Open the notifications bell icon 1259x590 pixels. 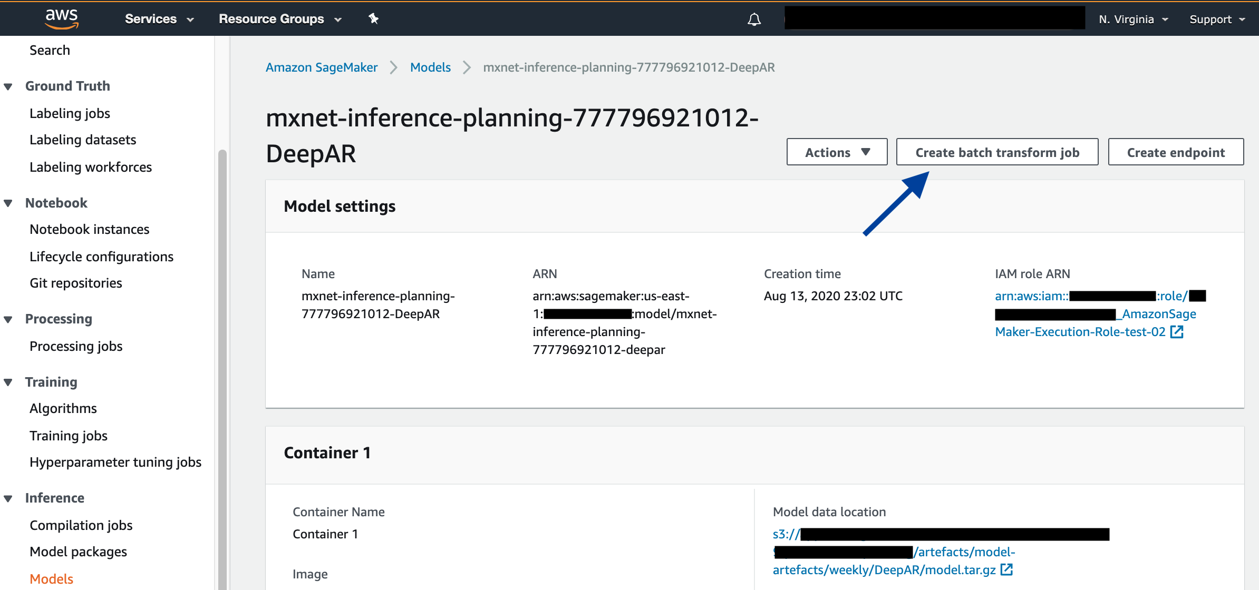coord(754,19)
